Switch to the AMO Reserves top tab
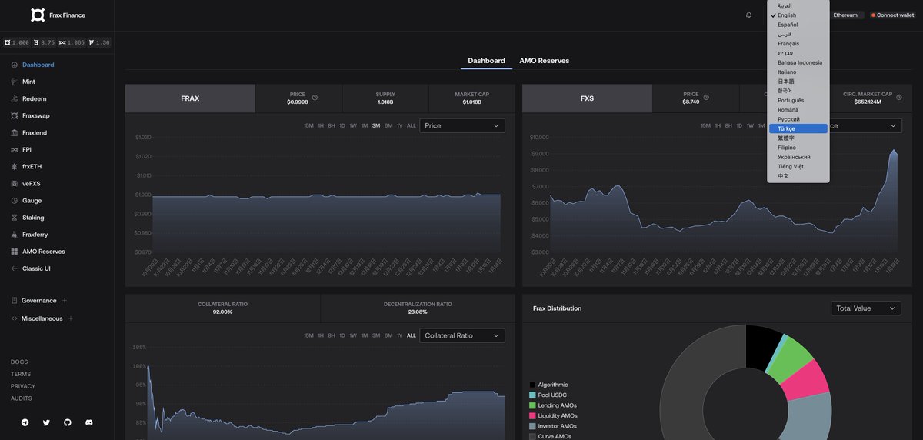Screen dimensions: 923x440 545,61
